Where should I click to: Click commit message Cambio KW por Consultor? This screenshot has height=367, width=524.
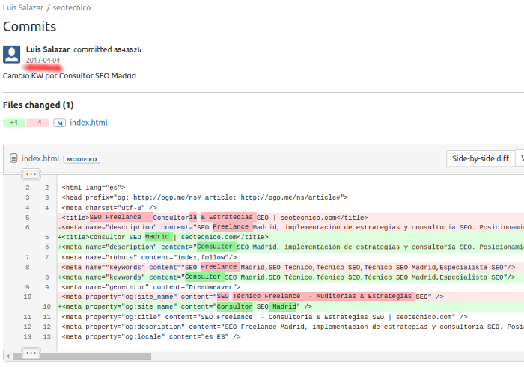coord(70,76)
